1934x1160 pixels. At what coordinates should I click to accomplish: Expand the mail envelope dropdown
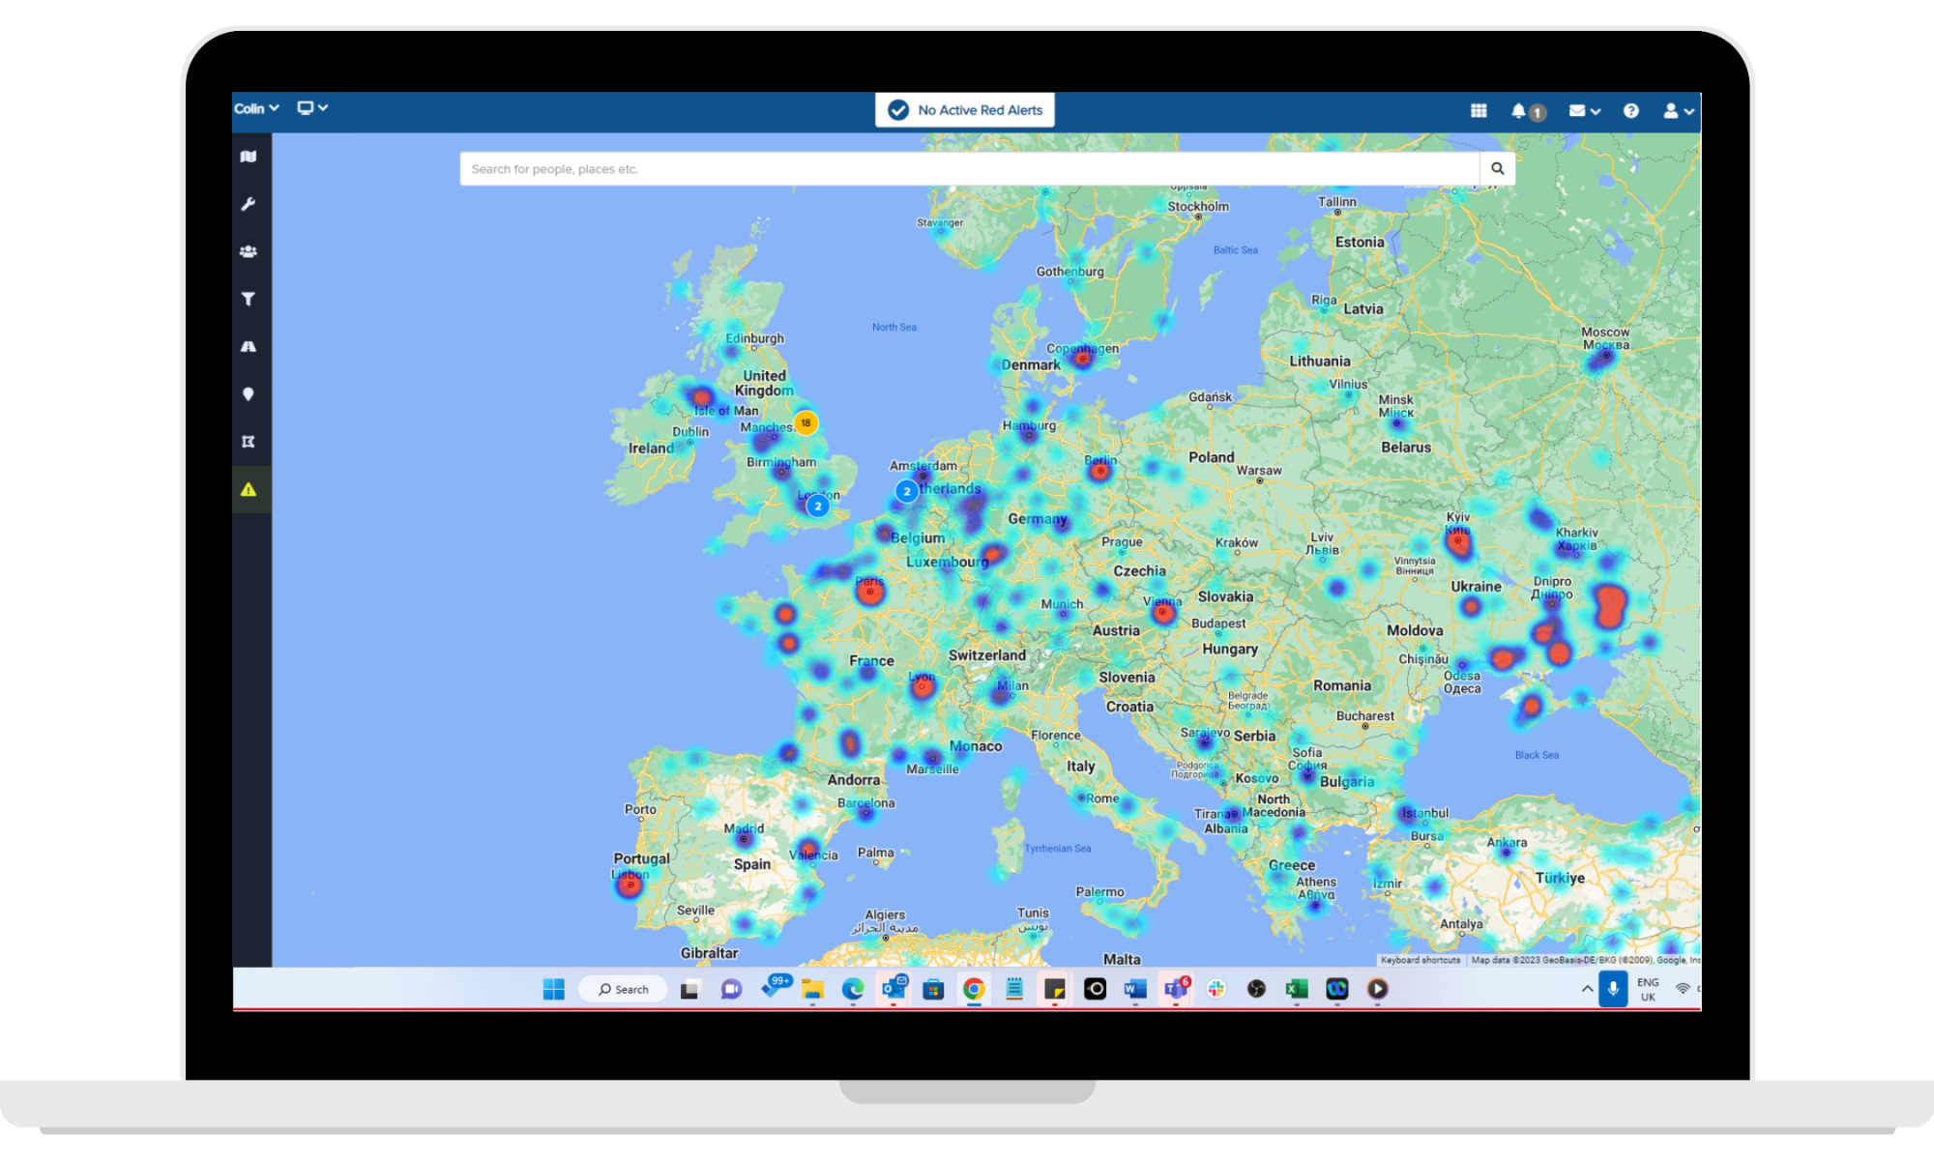(x=1584, y=110)
